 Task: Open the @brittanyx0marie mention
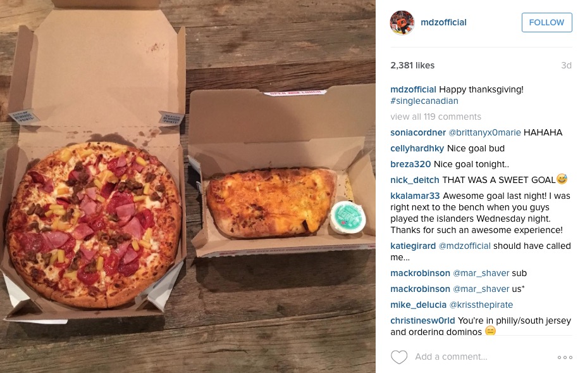coord(484,132)
